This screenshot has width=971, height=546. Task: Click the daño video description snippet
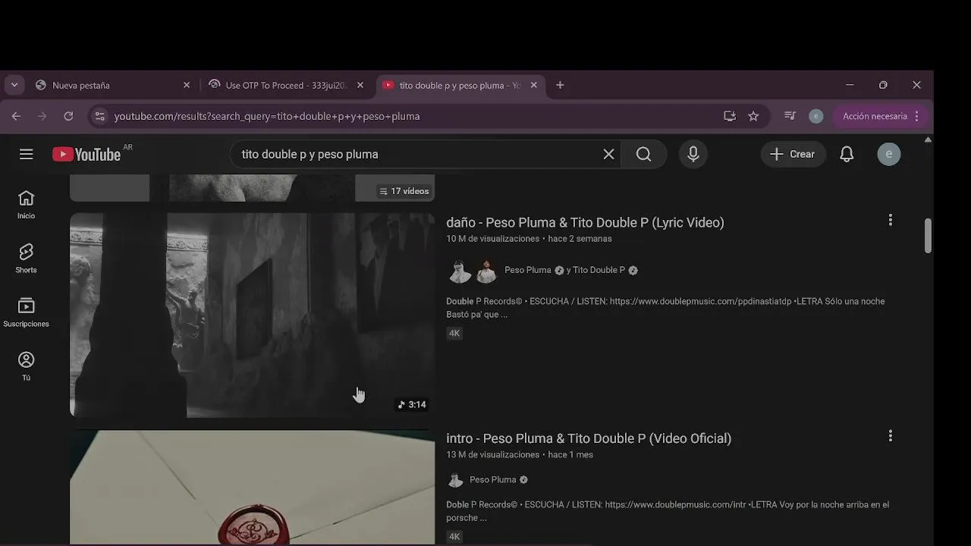click(665, 308)
